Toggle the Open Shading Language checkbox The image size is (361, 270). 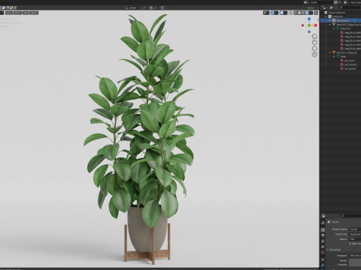pyautogui.click(x=350, y=244)
